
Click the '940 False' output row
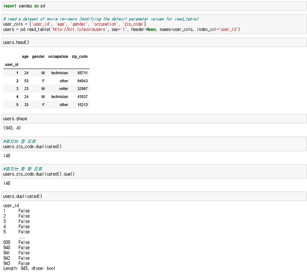17,247
